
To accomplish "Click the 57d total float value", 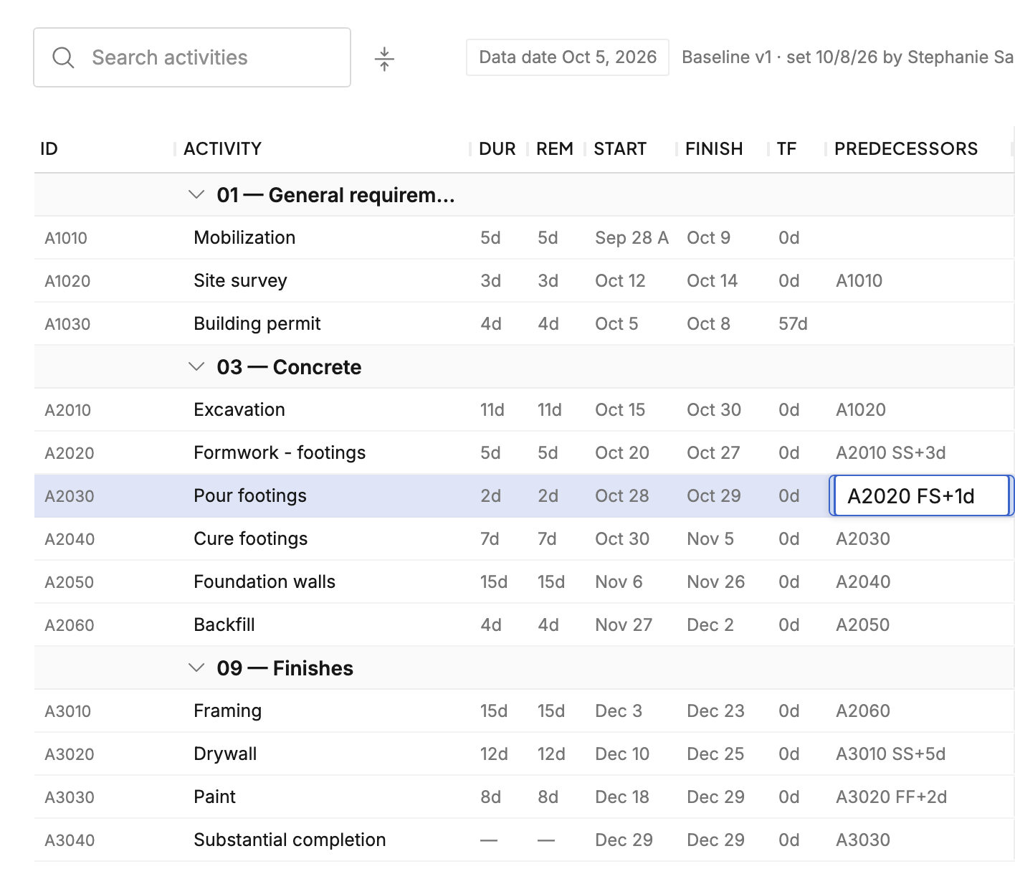I will [793, 323].
